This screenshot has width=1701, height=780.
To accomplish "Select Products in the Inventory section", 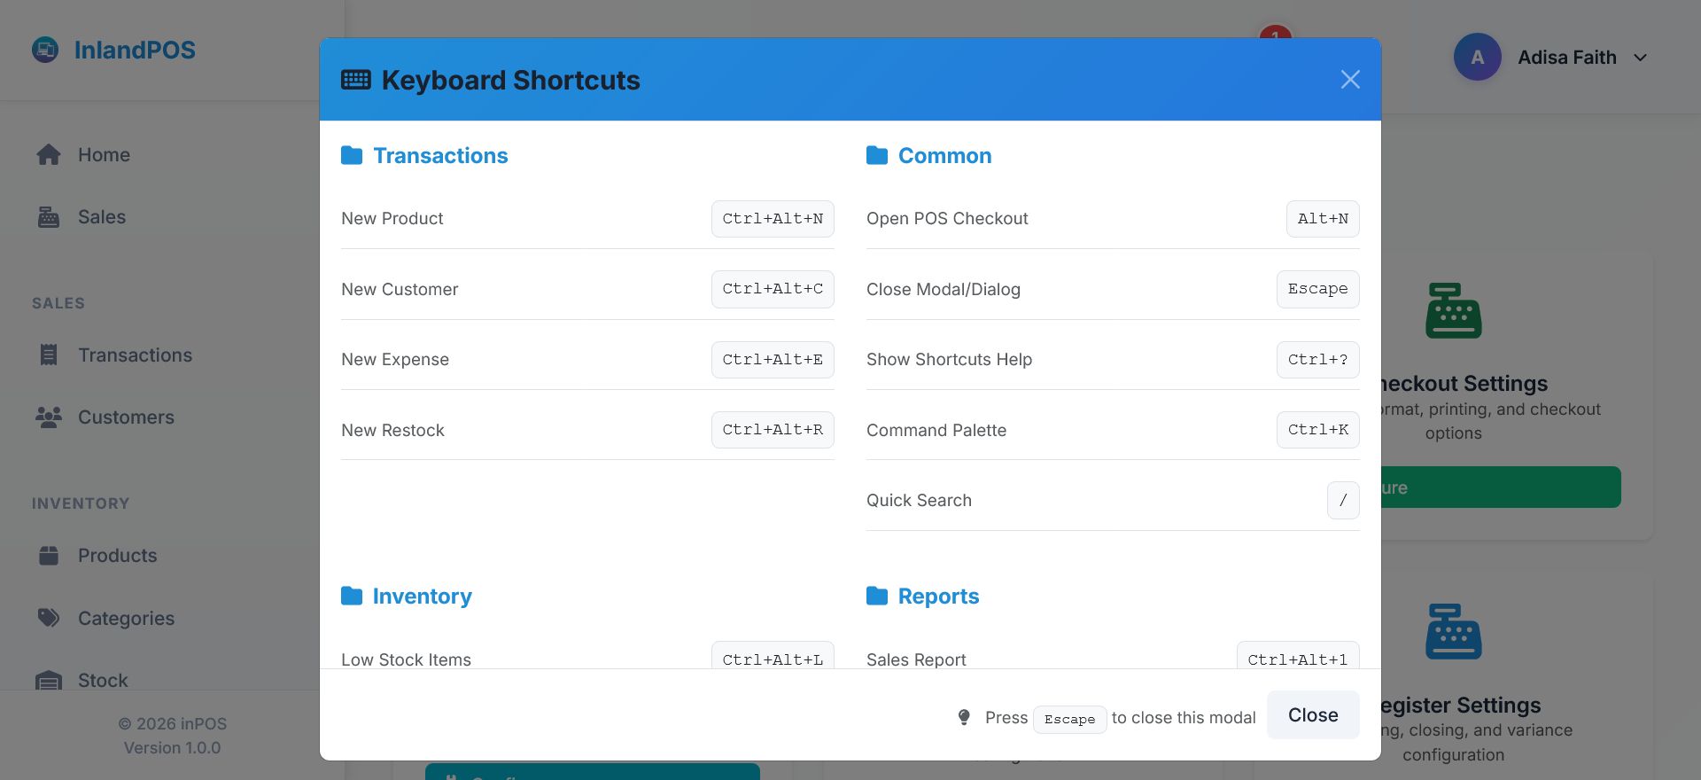I will click(117, 556).
